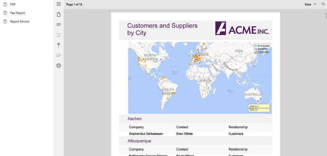Screen dimensions: 327x156
Task: Open search with the magnifier icon
Action: point(323,4)
